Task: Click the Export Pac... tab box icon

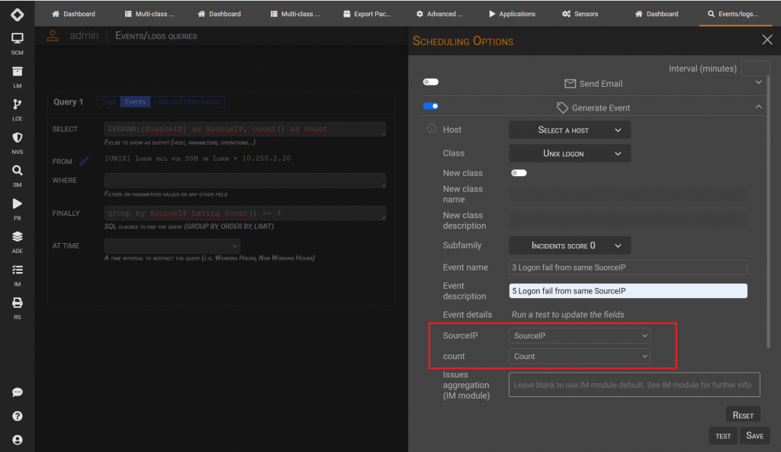Action: click(x=347, y=14)
